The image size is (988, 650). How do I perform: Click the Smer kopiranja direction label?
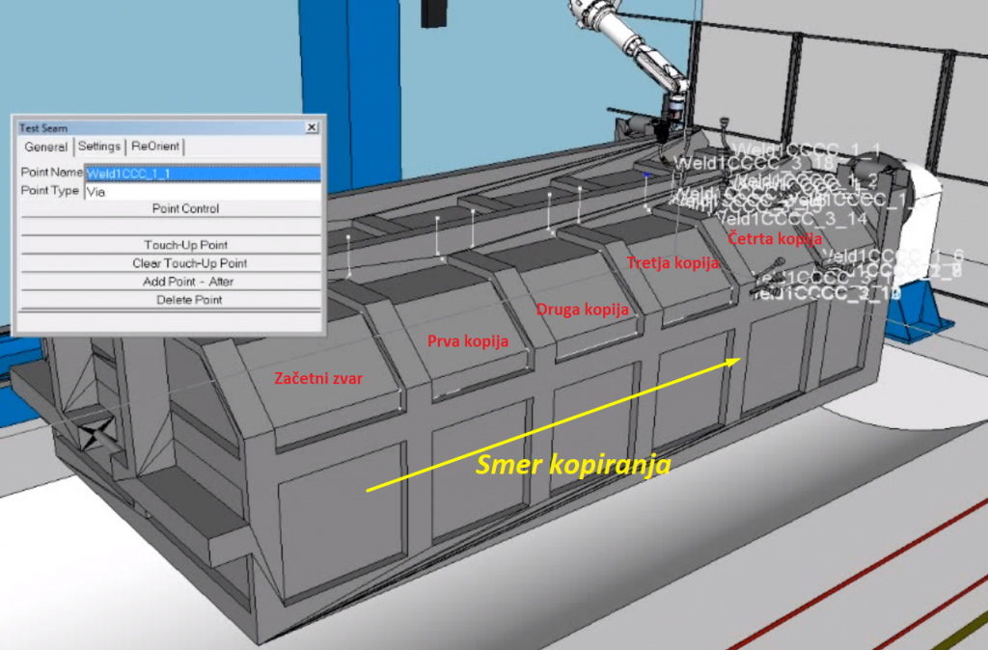click(573, 466)
